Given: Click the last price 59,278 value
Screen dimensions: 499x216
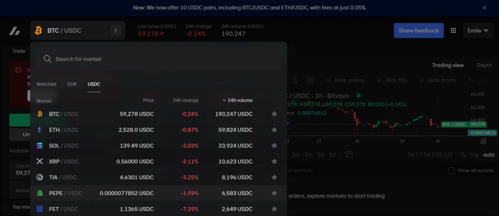Looking at the screenshot, I should (151, 34).
